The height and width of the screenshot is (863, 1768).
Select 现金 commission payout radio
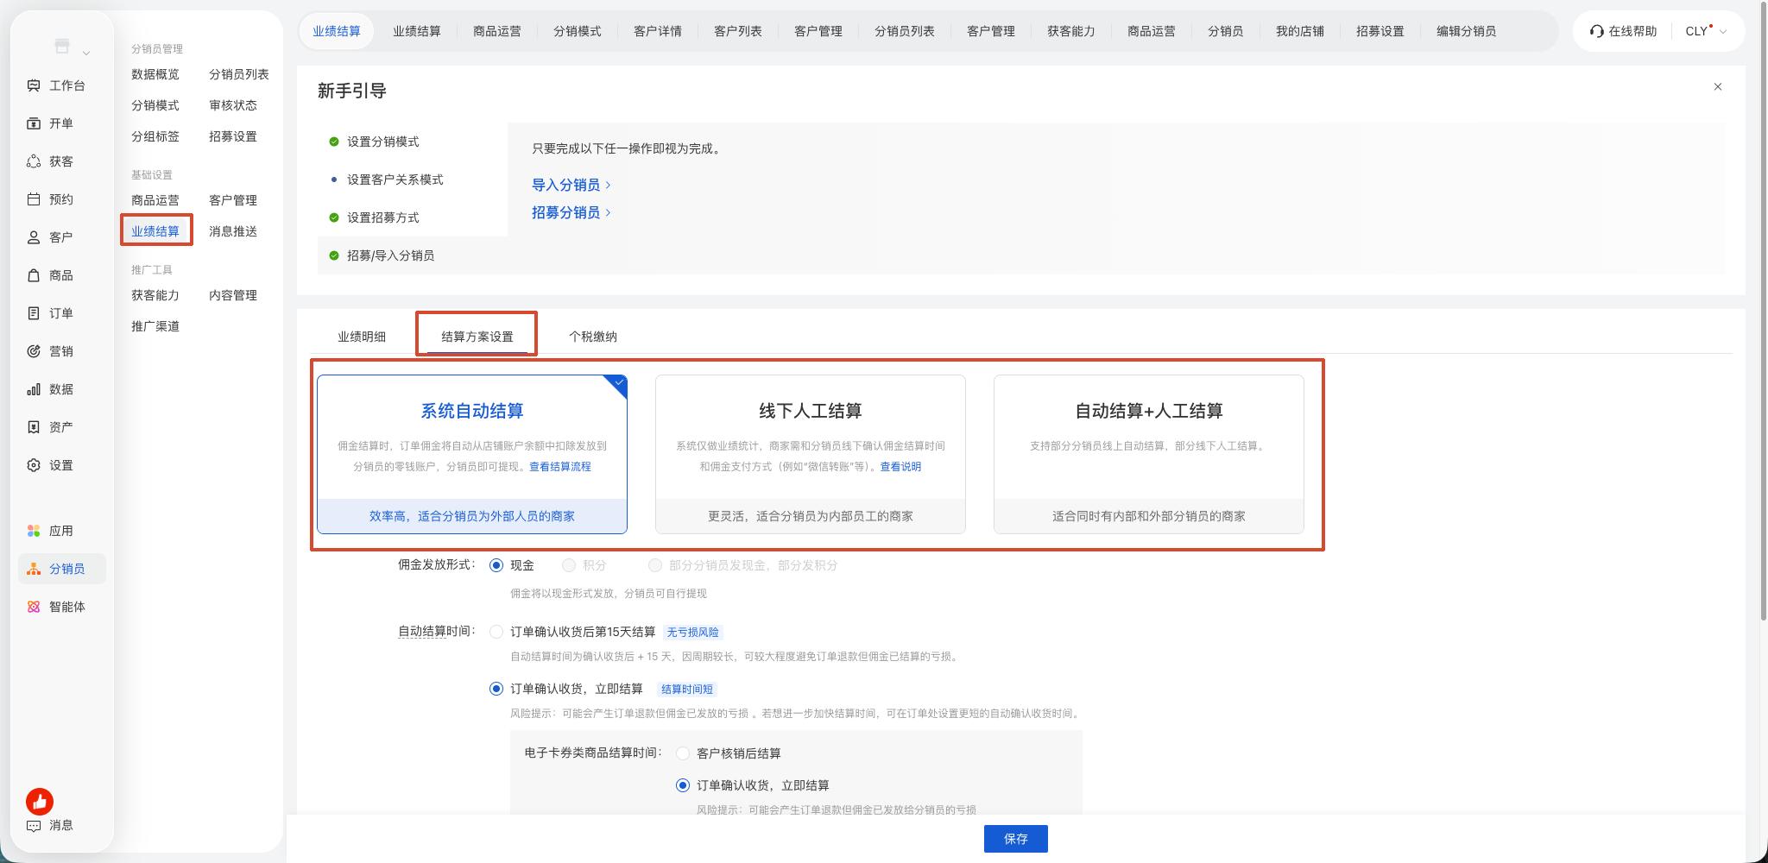point(496,565)
